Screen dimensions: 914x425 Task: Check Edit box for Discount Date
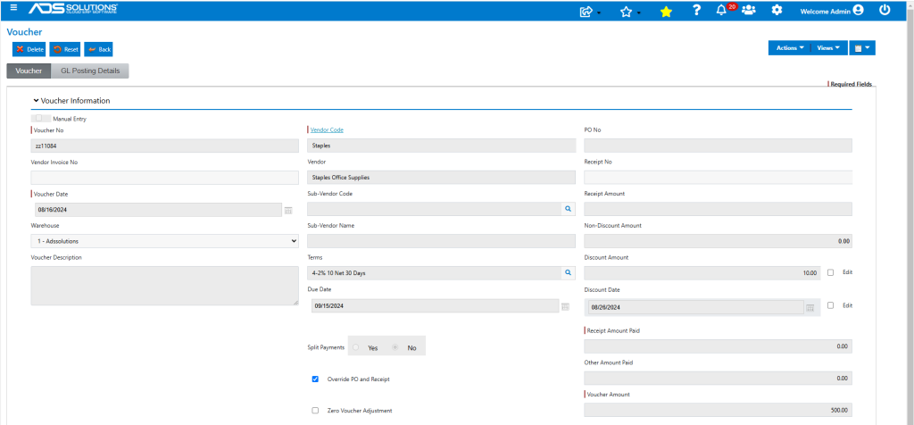tap(831, 304)
